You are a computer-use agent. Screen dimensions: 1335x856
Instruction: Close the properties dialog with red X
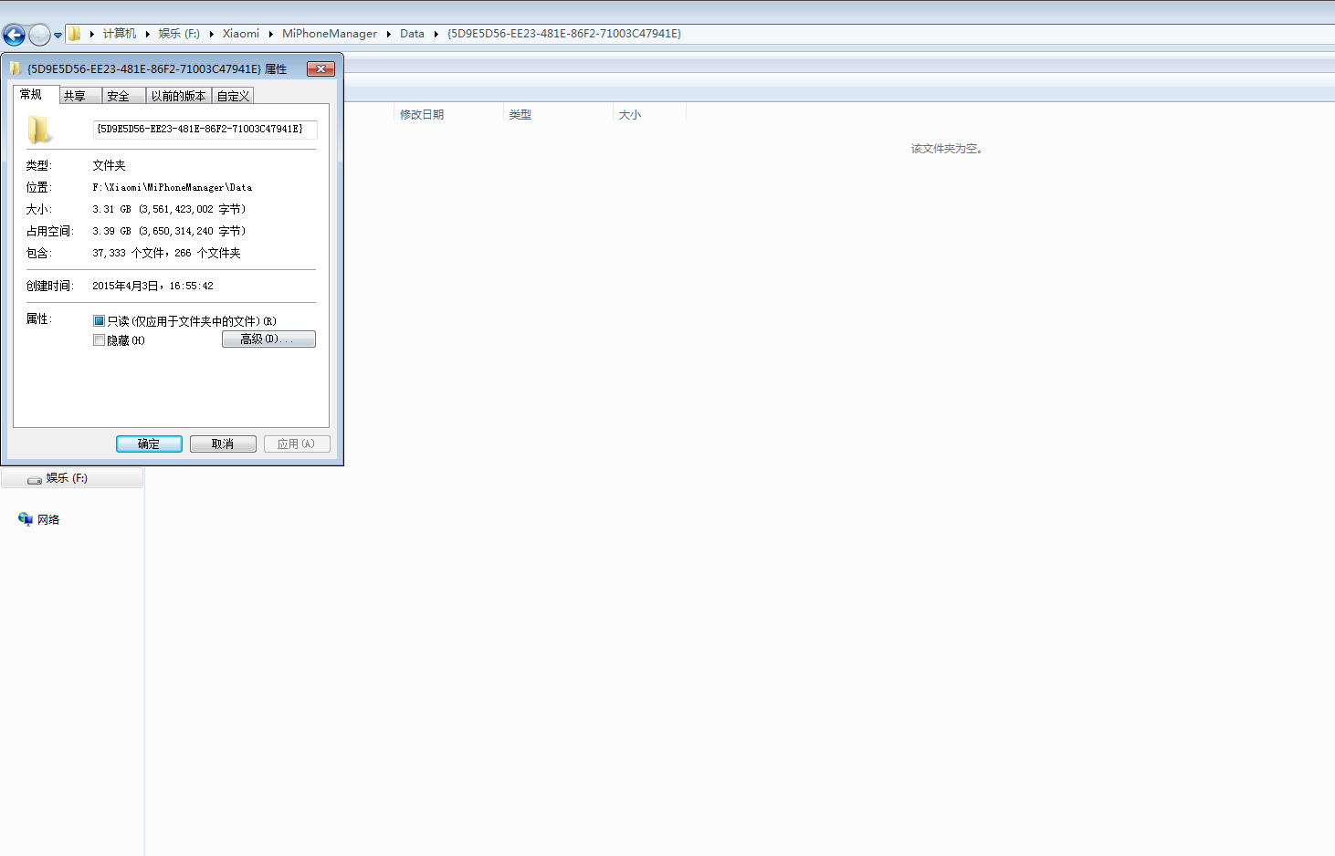click(321, 68)
